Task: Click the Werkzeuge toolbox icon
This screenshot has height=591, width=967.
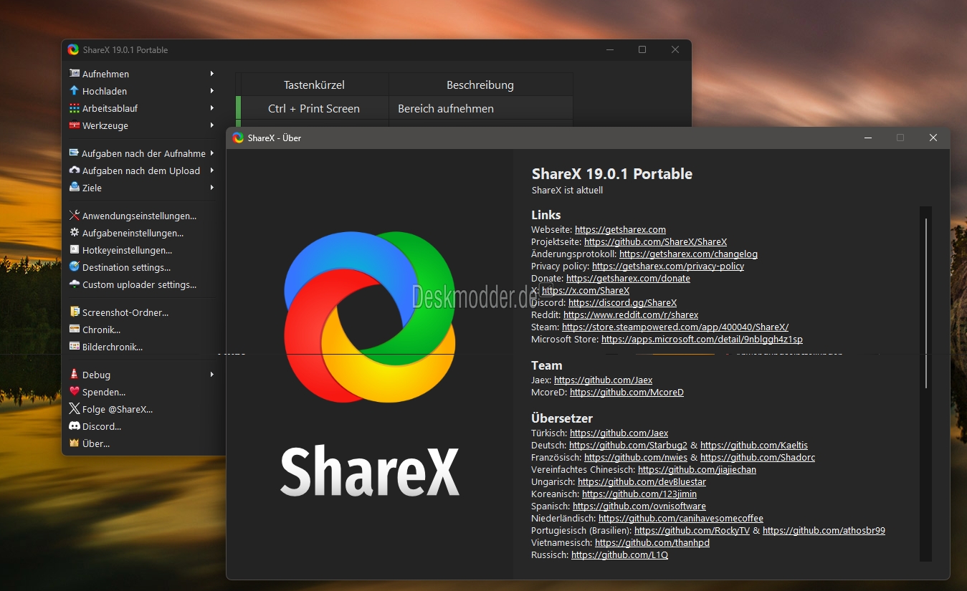Action: 74,125
